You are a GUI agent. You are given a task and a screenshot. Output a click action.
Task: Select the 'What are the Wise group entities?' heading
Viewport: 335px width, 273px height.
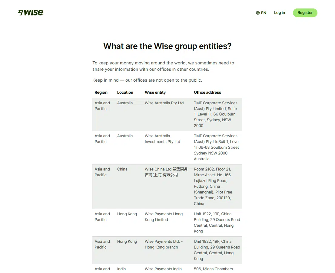(167, 46)
